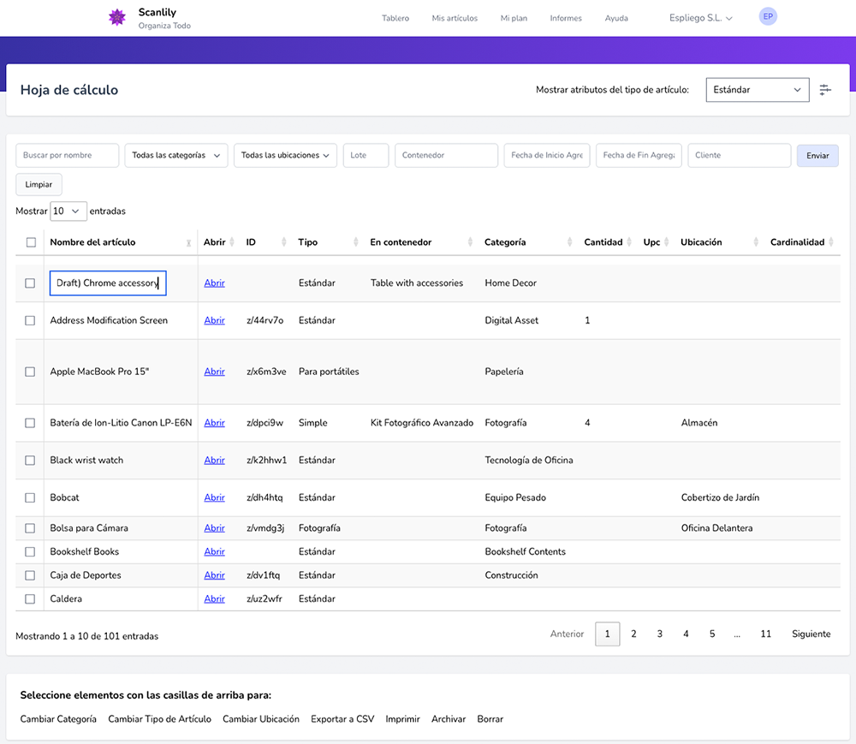
Task: Expand the Todas las ubicaciones filter
Action: [284, 155]
